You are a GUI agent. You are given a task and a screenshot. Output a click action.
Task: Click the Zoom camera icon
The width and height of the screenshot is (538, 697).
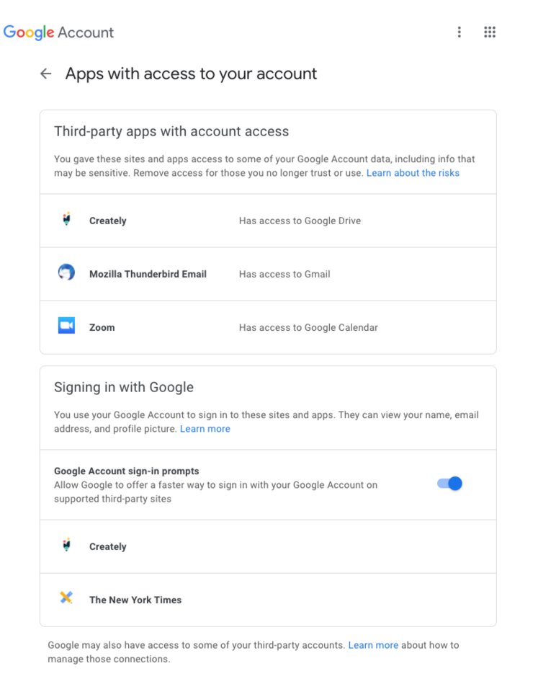click(66, 327)
